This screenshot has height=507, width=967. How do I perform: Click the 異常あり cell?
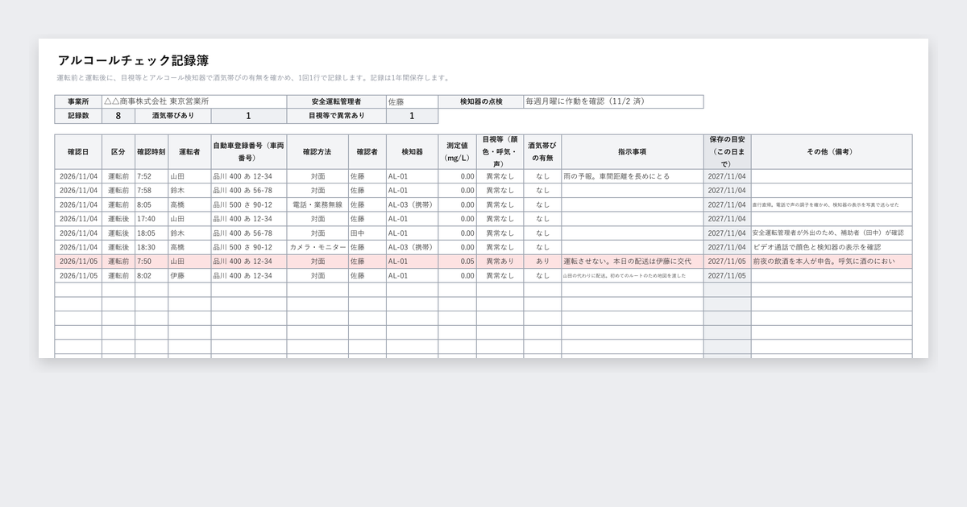pyautogui.click(x=500, y=262)
